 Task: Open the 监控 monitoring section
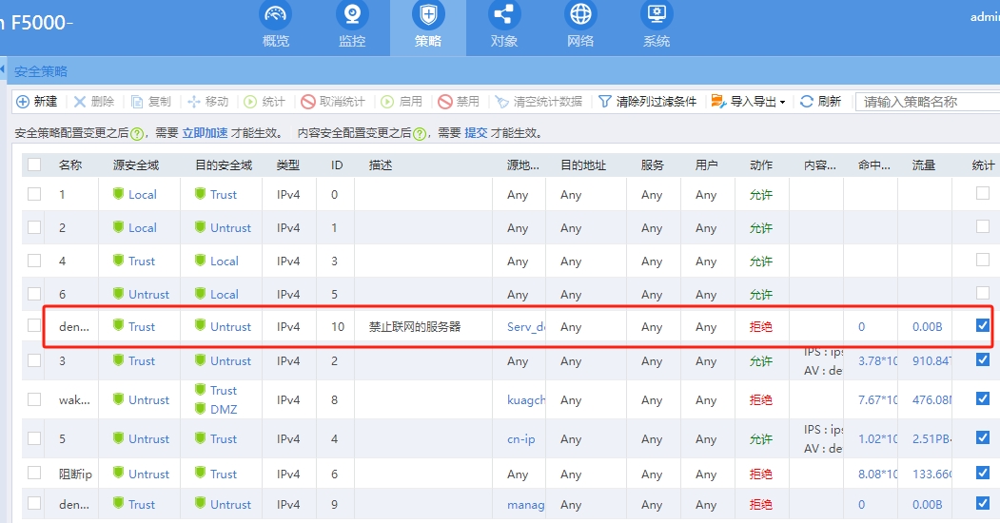352,26
